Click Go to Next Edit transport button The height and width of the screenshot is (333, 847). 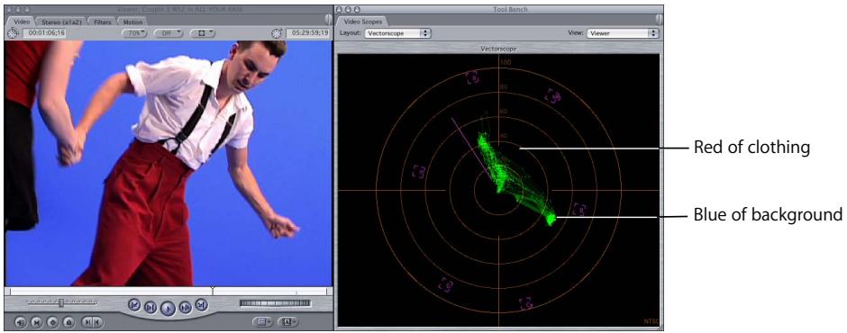click(x=201, y=305)
